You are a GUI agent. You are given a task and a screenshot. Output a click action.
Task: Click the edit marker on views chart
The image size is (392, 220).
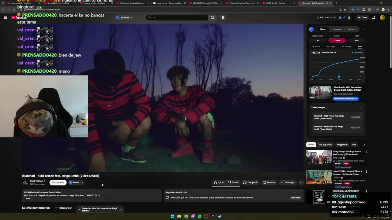[339, 76]
